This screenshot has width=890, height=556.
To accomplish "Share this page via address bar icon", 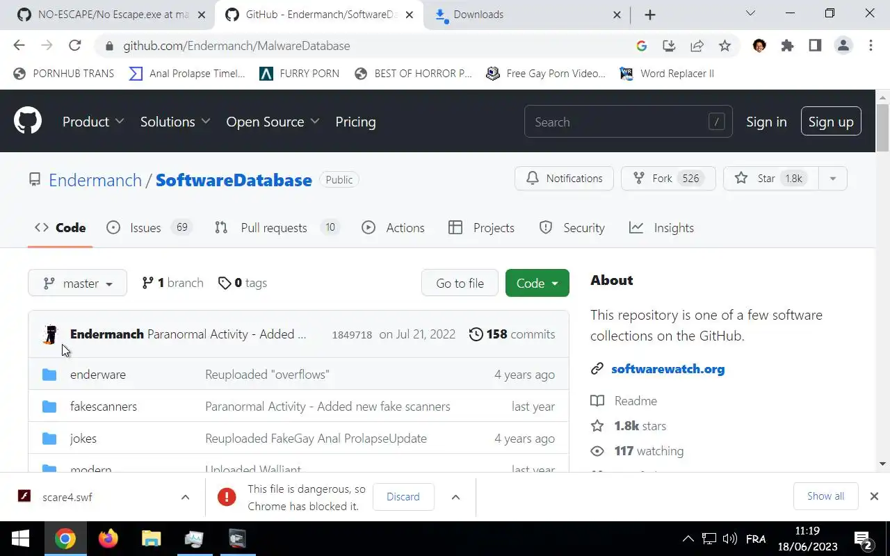I will 697,46.
